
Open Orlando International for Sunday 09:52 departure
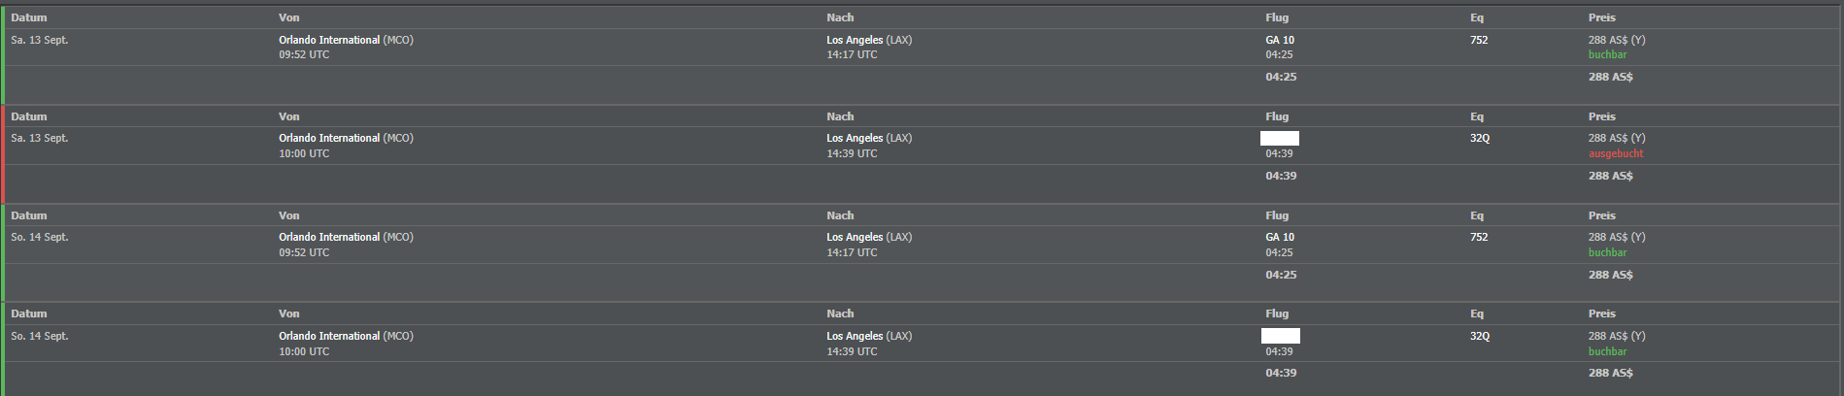tap(329, 237)
